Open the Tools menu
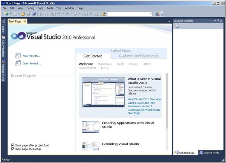 click(50, 8)
